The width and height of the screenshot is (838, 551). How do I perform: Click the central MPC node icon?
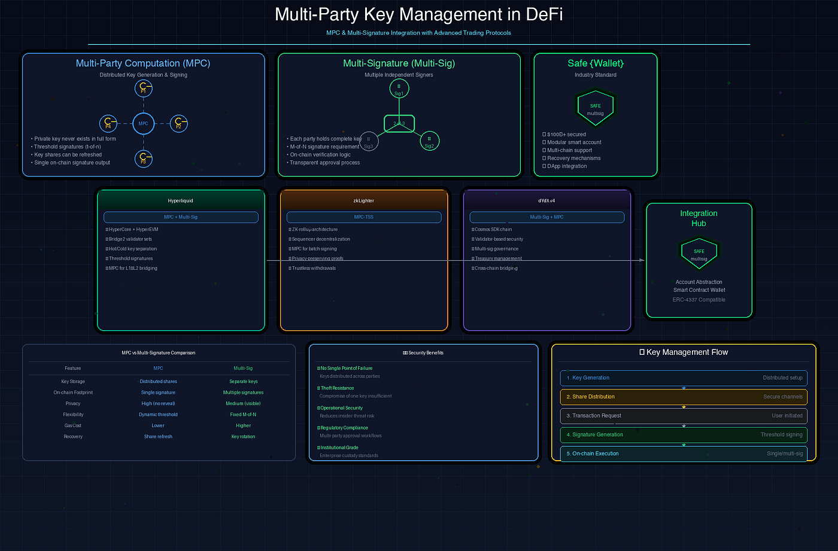tap(144, 123)
